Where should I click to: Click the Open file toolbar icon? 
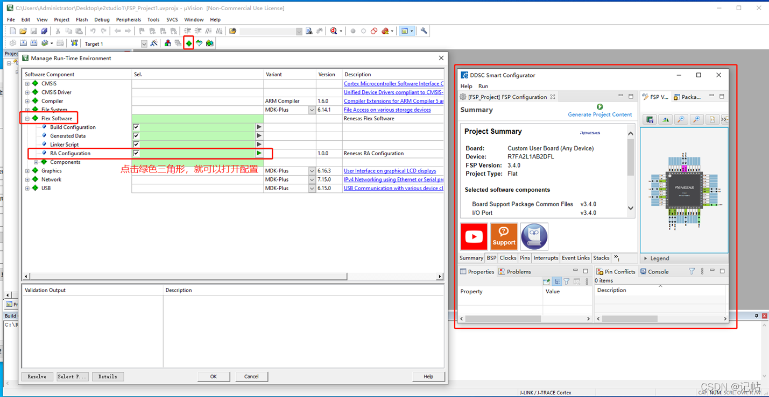23,31
